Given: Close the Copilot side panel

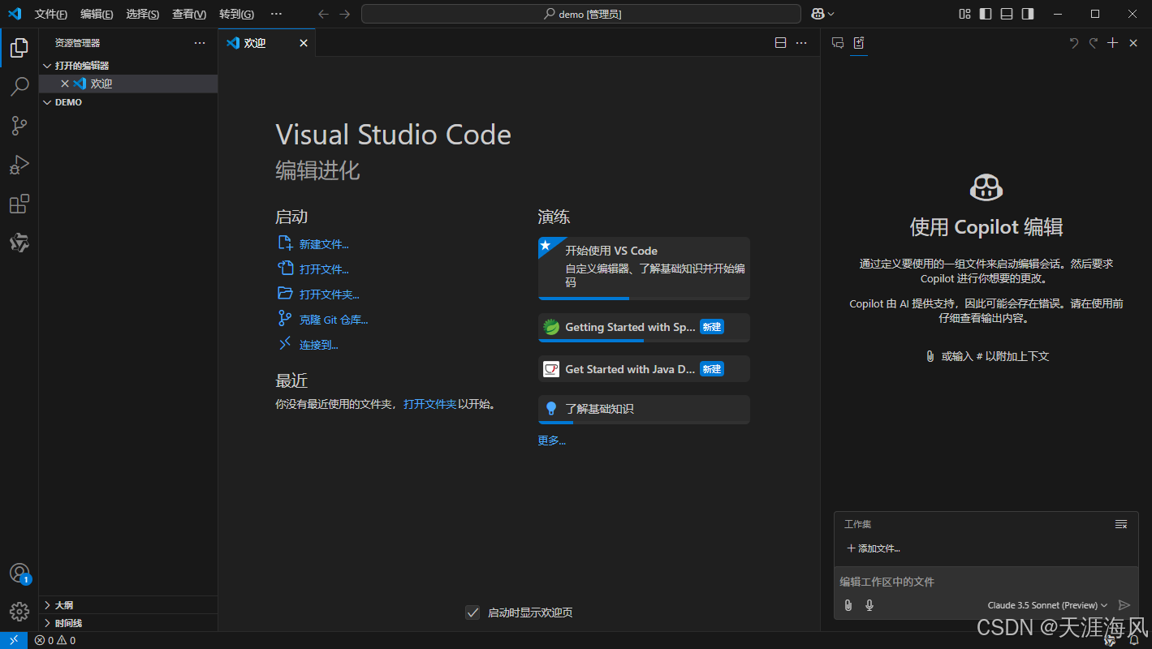Looking at the screenshot, I should click(1133, 43).
